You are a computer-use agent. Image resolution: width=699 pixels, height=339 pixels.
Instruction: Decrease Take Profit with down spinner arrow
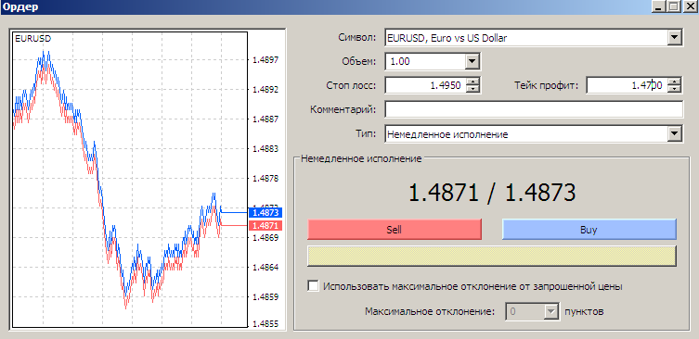pos(675,89)
